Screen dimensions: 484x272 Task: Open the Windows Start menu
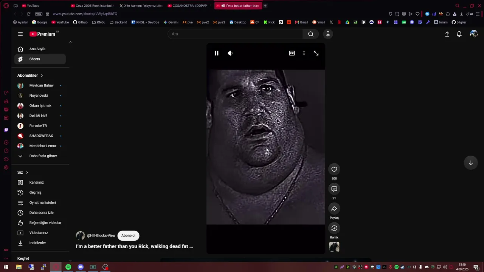[6, 267]
